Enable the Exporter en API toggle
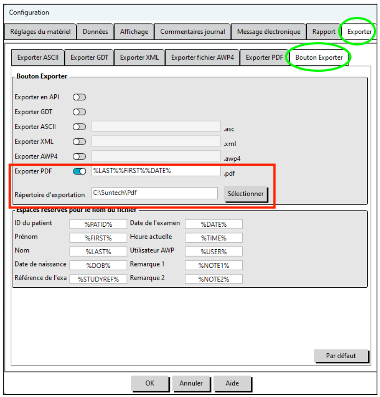Screen dimensions: 380x397 click(x=80, y=97)
